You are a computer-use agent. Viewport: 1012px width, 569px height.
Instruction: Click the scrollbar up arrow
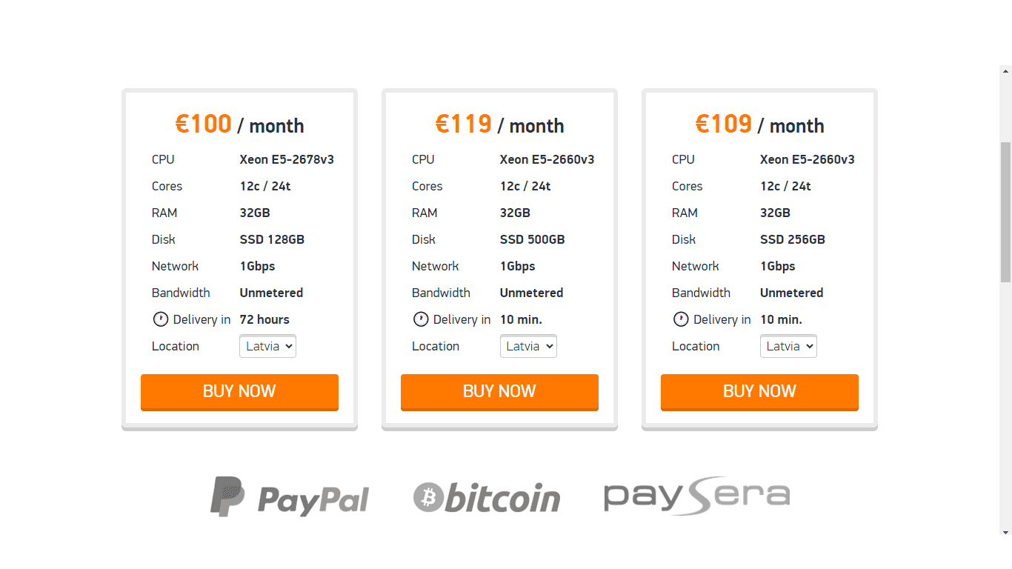pos(1005,72)
